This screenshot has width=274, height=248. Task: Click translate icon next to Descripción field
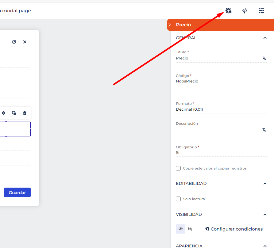click(x=264, y=130)
